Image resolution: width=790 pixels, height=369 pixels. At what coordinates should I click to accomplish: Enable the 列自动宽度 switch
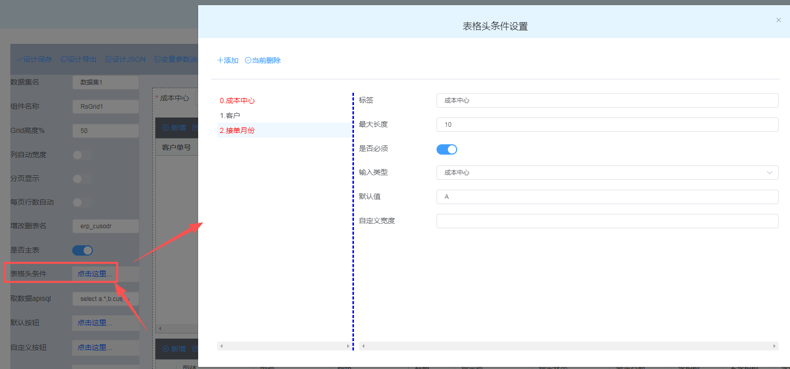pos(82,155)
